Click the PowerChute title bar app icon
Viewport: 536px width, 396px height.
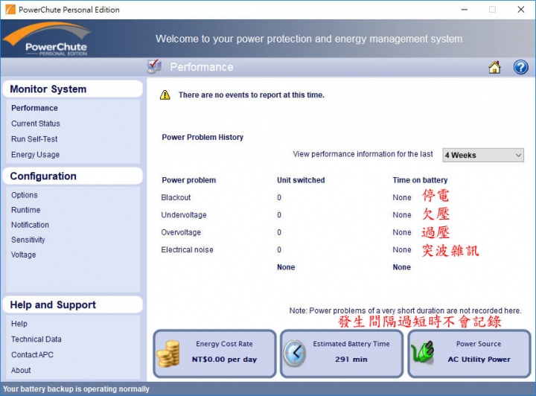tap(10, 10)
